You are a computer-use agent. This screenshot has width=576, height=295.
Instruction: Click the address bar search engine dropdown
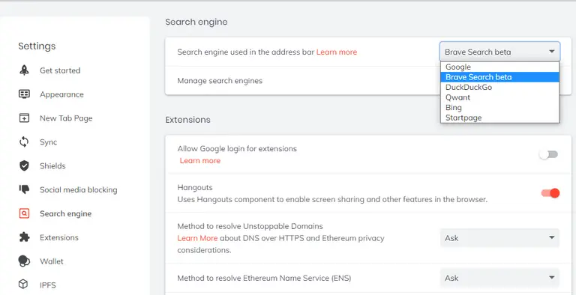pyautogui.click(x=499, y=52)
